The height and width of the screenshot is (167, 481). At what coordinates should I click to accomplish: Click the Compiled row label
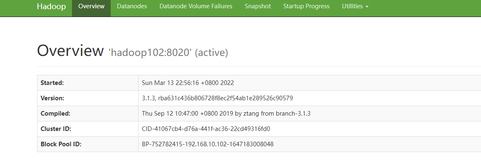(x=55, y=114)
